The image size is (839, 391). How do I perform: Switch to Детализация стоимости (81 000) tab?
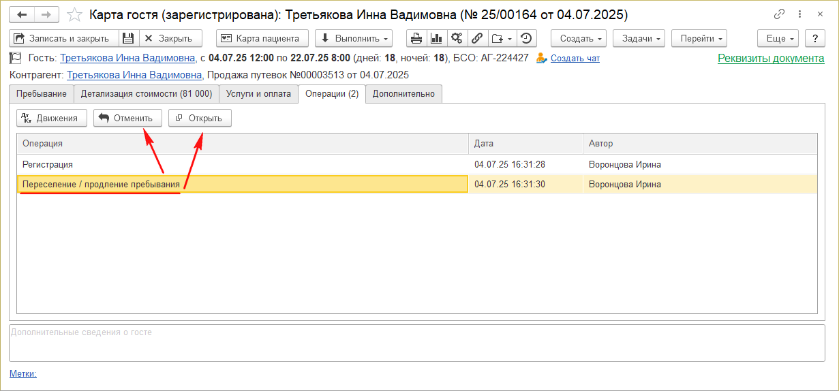(147, 94)
